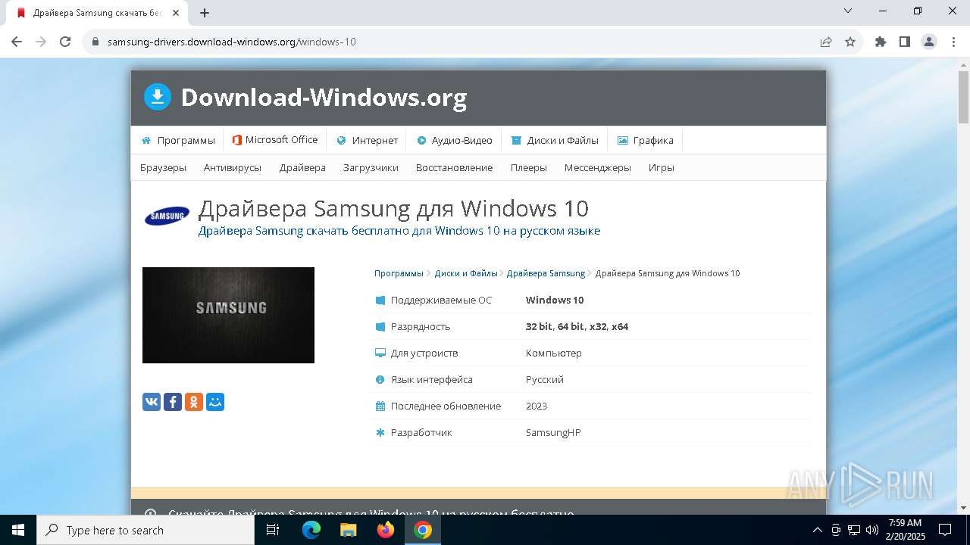Click the blue download logo icon
970x545 pixels.
[158, 97]
